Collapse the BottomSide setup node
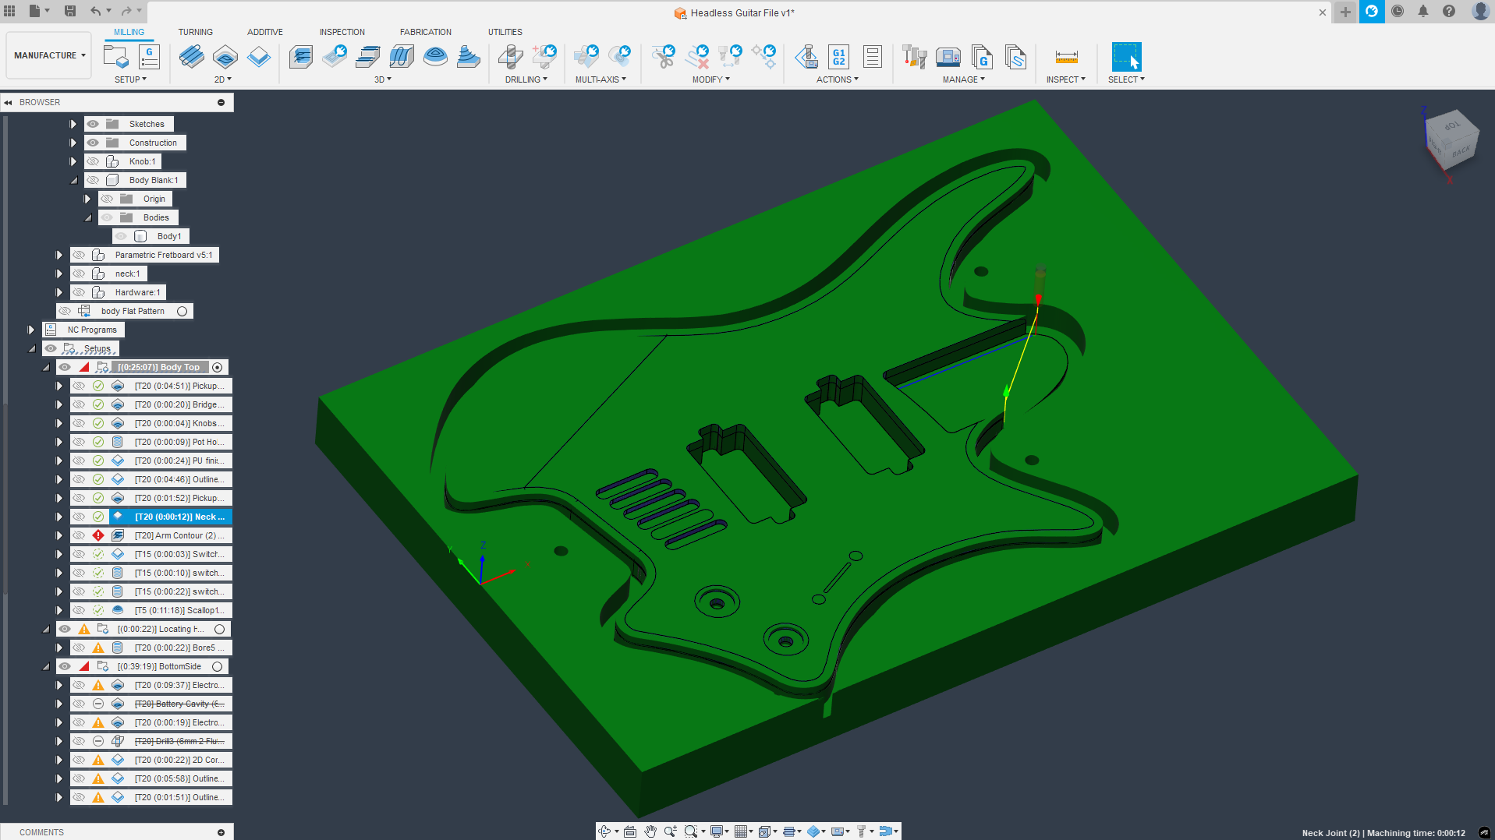Image resolution: width=1495 pixels, height=840 pixels. [x=46, y=666]
